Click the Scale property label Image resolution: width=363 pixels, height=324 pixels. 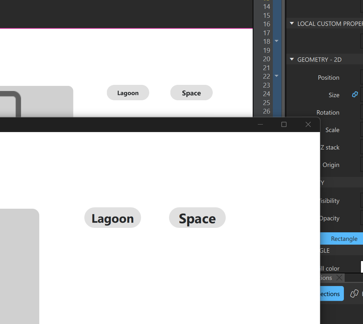click(333, 130)
